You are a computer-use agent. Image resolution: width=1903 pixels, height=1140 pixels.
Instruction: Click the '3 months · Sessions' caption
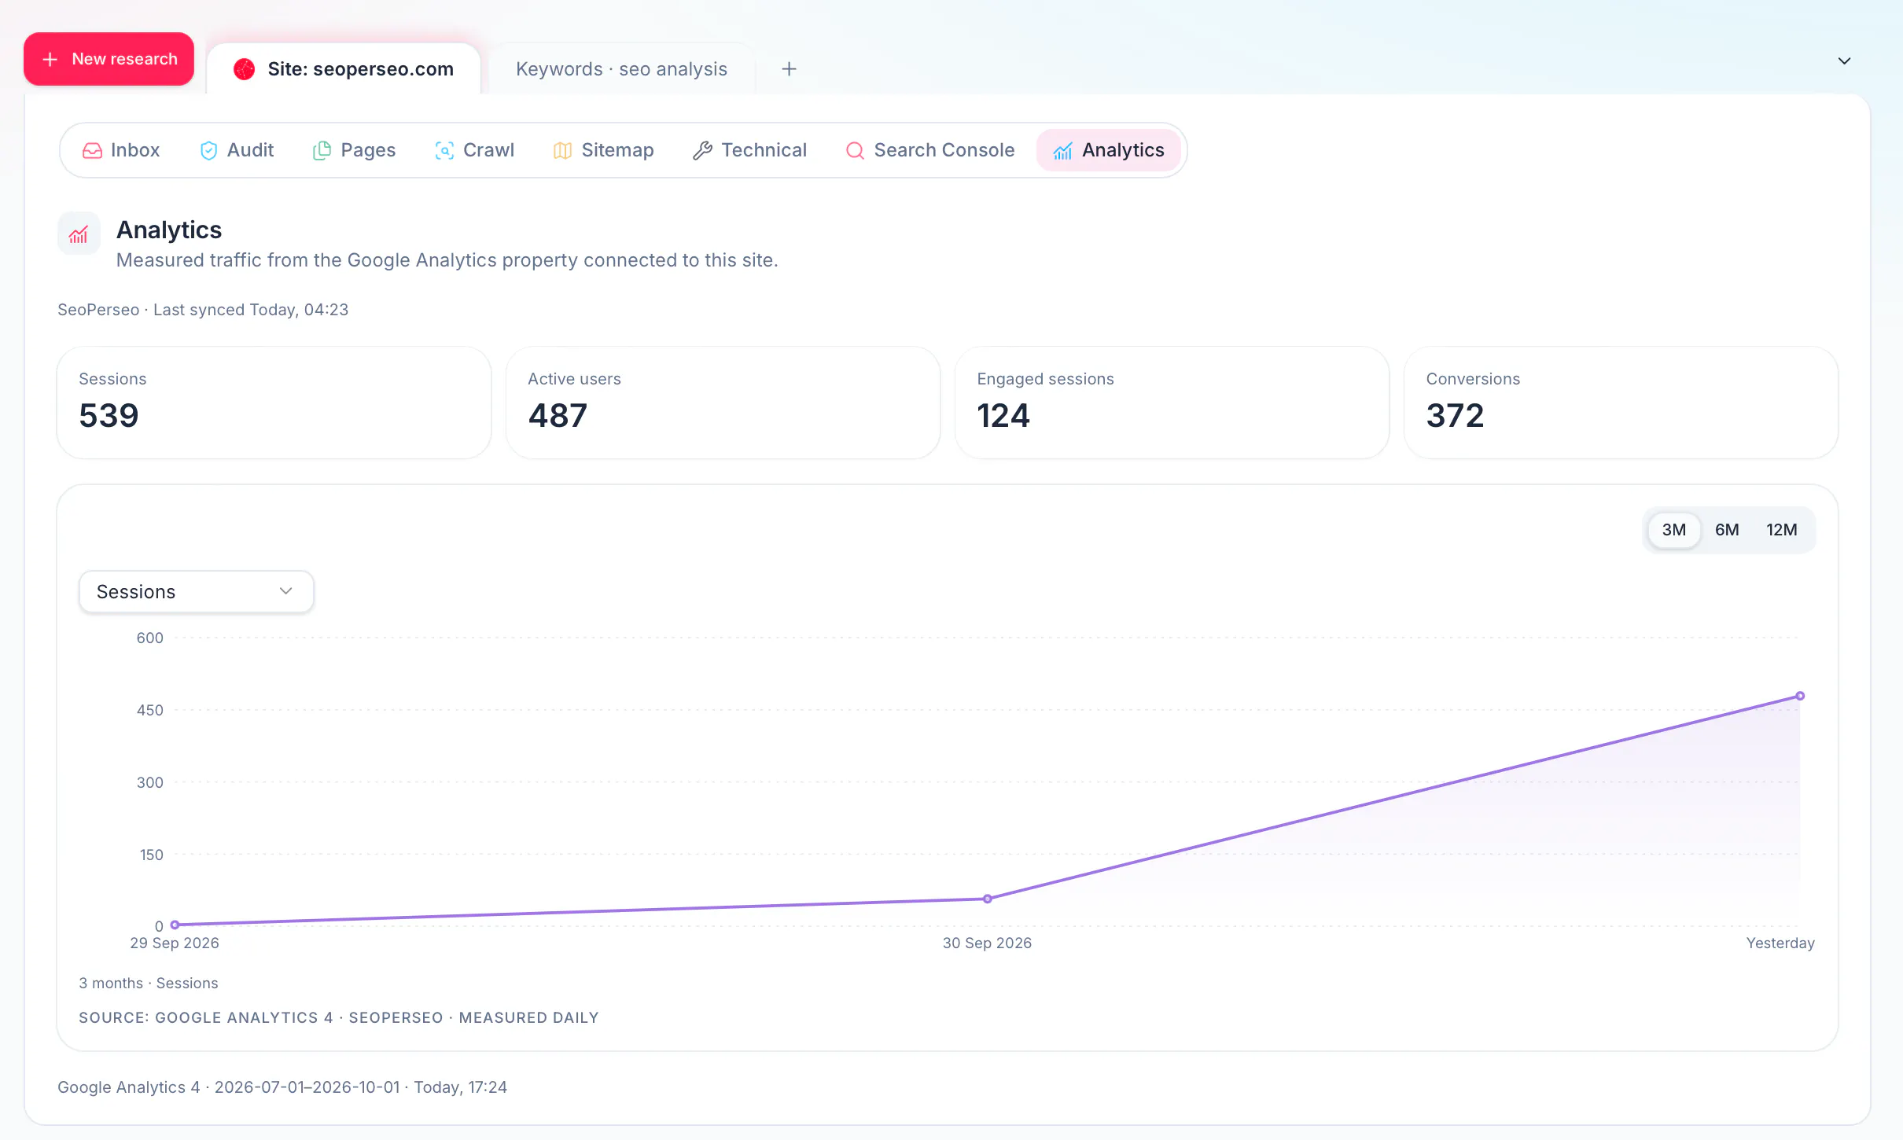pos(149,984)
